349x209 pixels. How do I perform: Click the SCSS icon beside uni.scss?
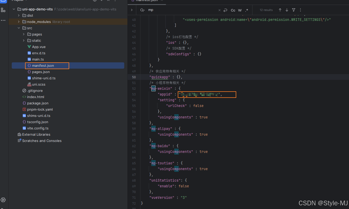click(29, 84)
